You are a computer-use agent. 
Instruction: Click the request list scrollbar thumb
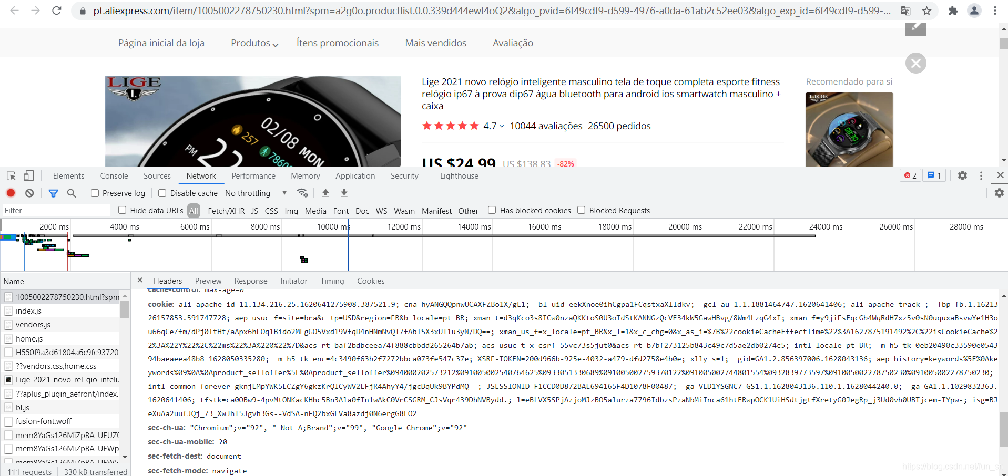(125, 309)
